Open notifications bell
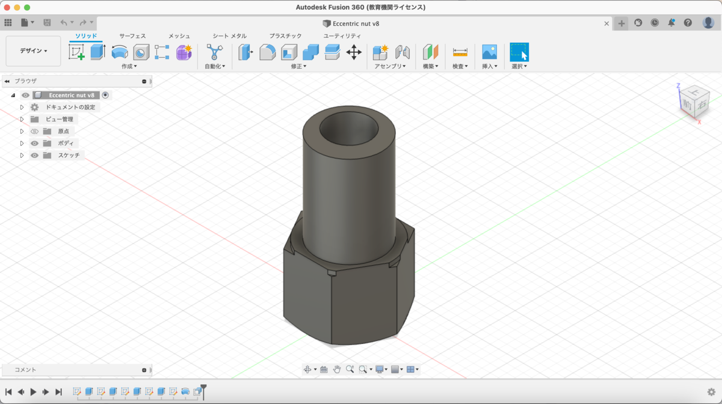The width and height of the screenshot is (722, 404). 671,23
